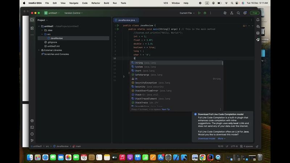Viewport: 290px width, 163px height.
Task: Open the Terminal tool window
Action: [32, 127]
